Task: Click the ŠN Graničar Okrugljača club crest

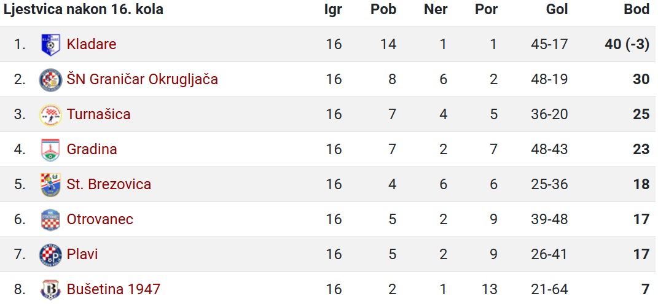Action: click(x=50, y=80)
